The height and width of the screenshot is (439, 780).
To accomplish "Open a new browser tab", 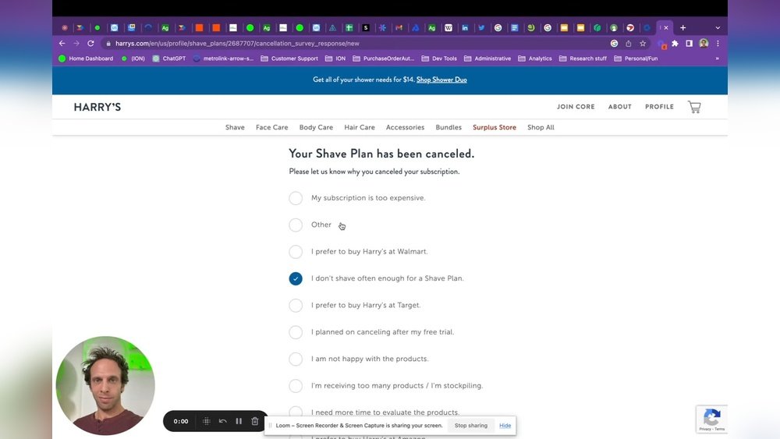I will point(683,28).
